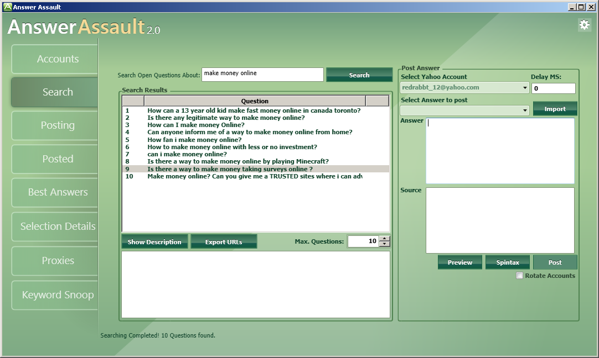599x358 pixels.
Task: Click the Question column header
Action: click(255, 101)
